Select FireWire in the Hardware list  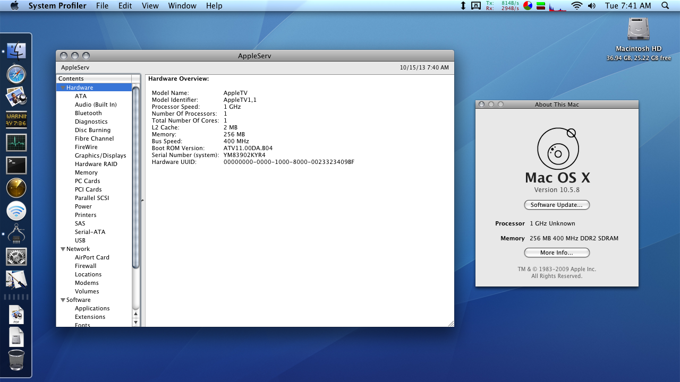[86, 147]
